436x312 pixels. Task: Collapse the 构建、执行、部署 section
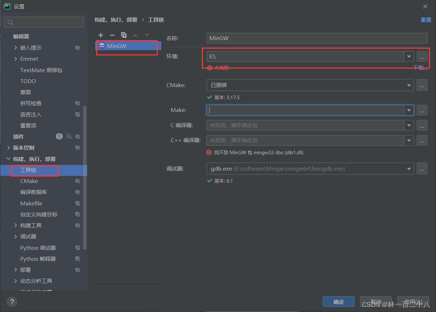9,159
